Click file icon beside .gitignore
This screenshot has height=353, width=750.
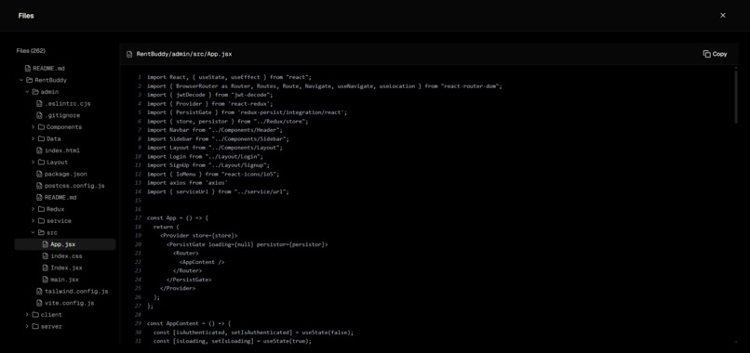click(x=39, y=115)
